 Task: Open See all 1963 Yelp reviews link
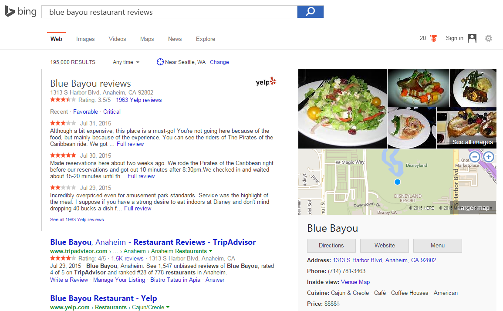click(x=77, y=220)
